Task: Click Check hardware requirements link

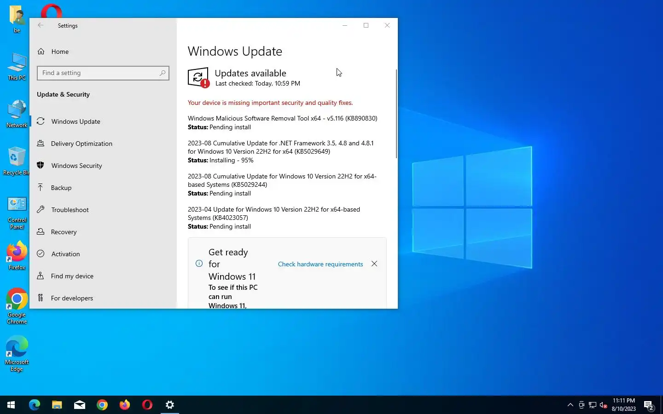Action: pos(320,264)
